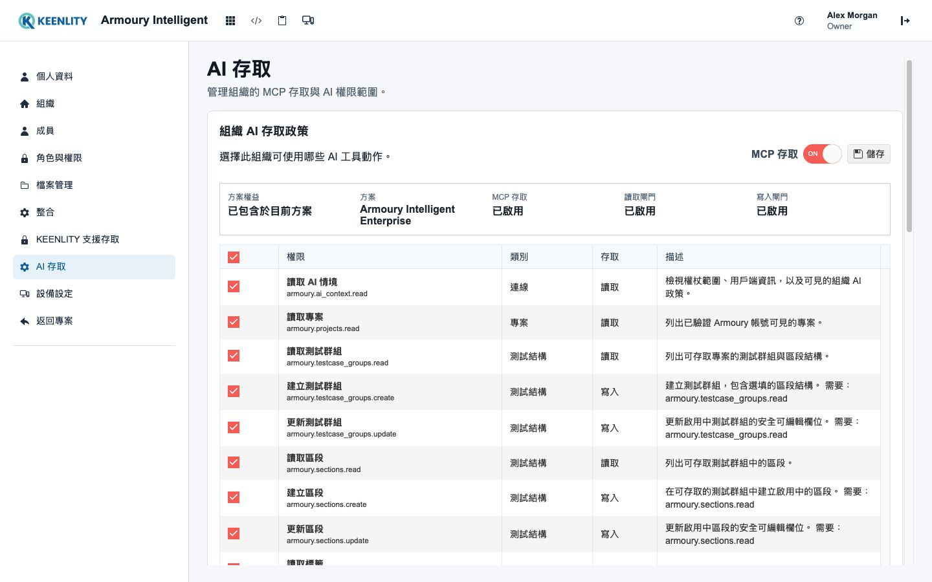The image size is (932, 582).
Task: Open 檔案管理 section
Action: 94,185
